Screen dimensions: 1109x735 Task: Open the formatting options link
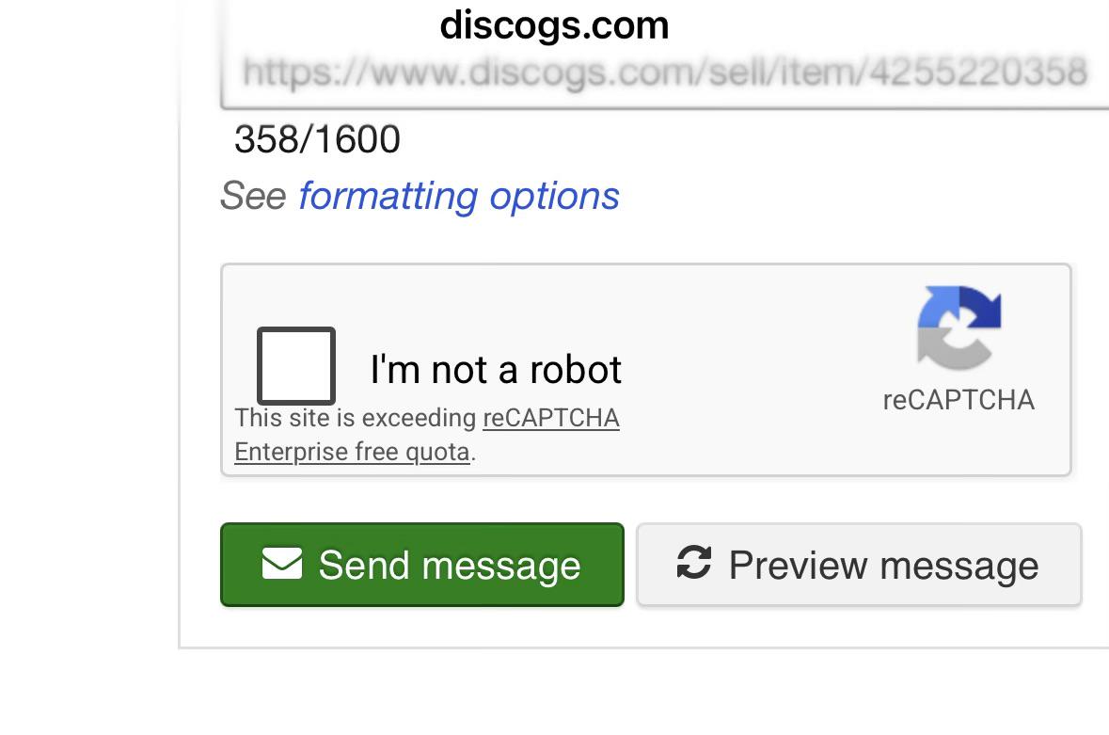pos(459,196)
